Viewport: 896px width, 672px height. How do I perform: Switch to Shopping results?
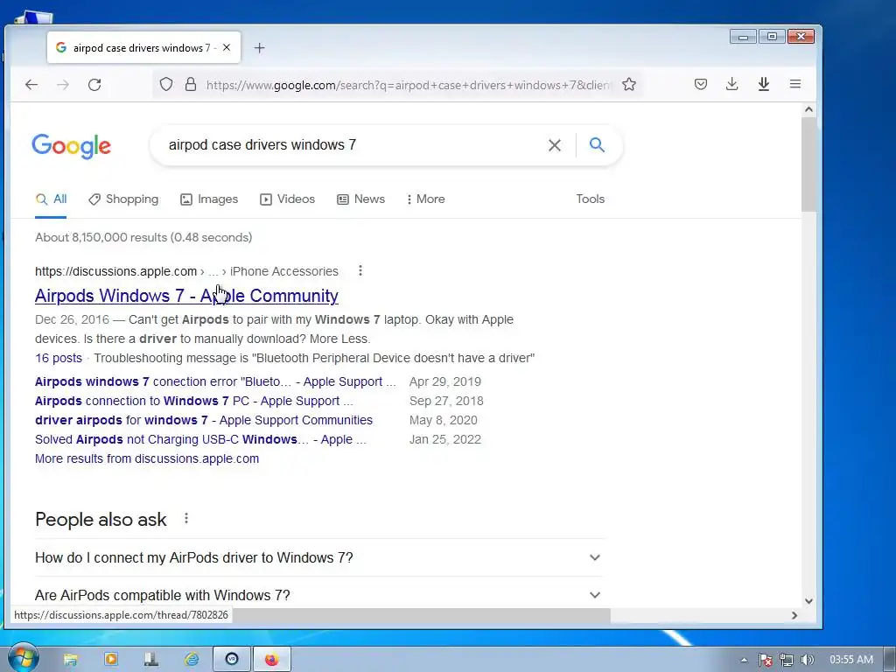click(x=123, y=199)
